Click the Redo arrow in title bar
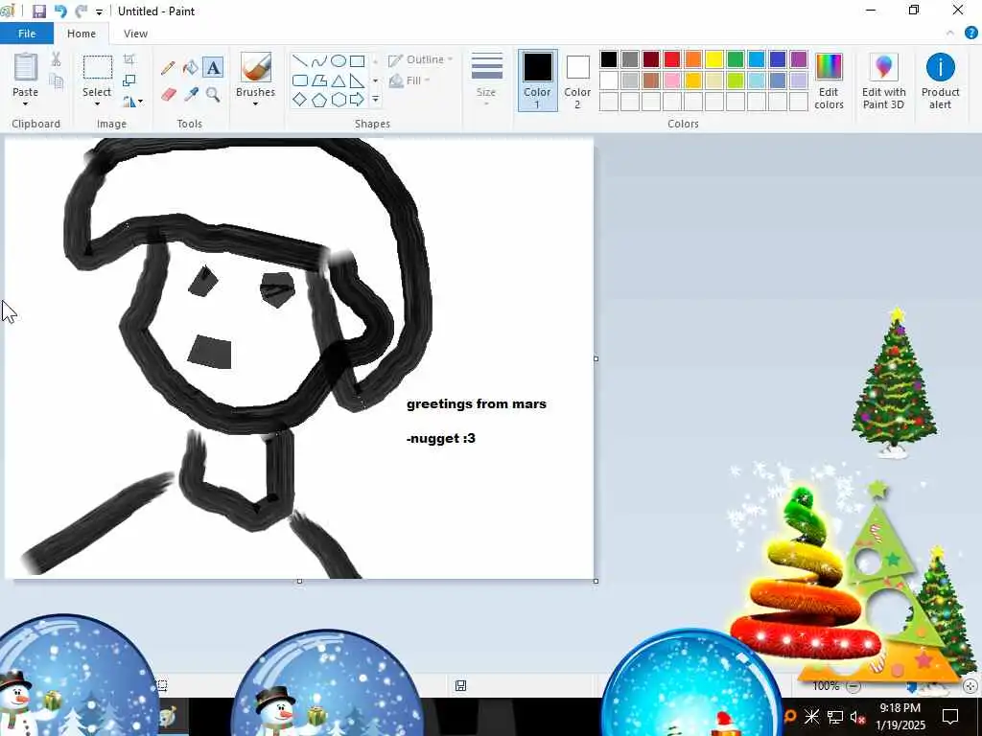 click(x=81, y=11)
